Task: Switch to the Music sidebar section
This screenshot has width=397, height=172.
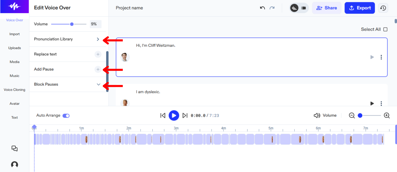Action: pos(14,76)
